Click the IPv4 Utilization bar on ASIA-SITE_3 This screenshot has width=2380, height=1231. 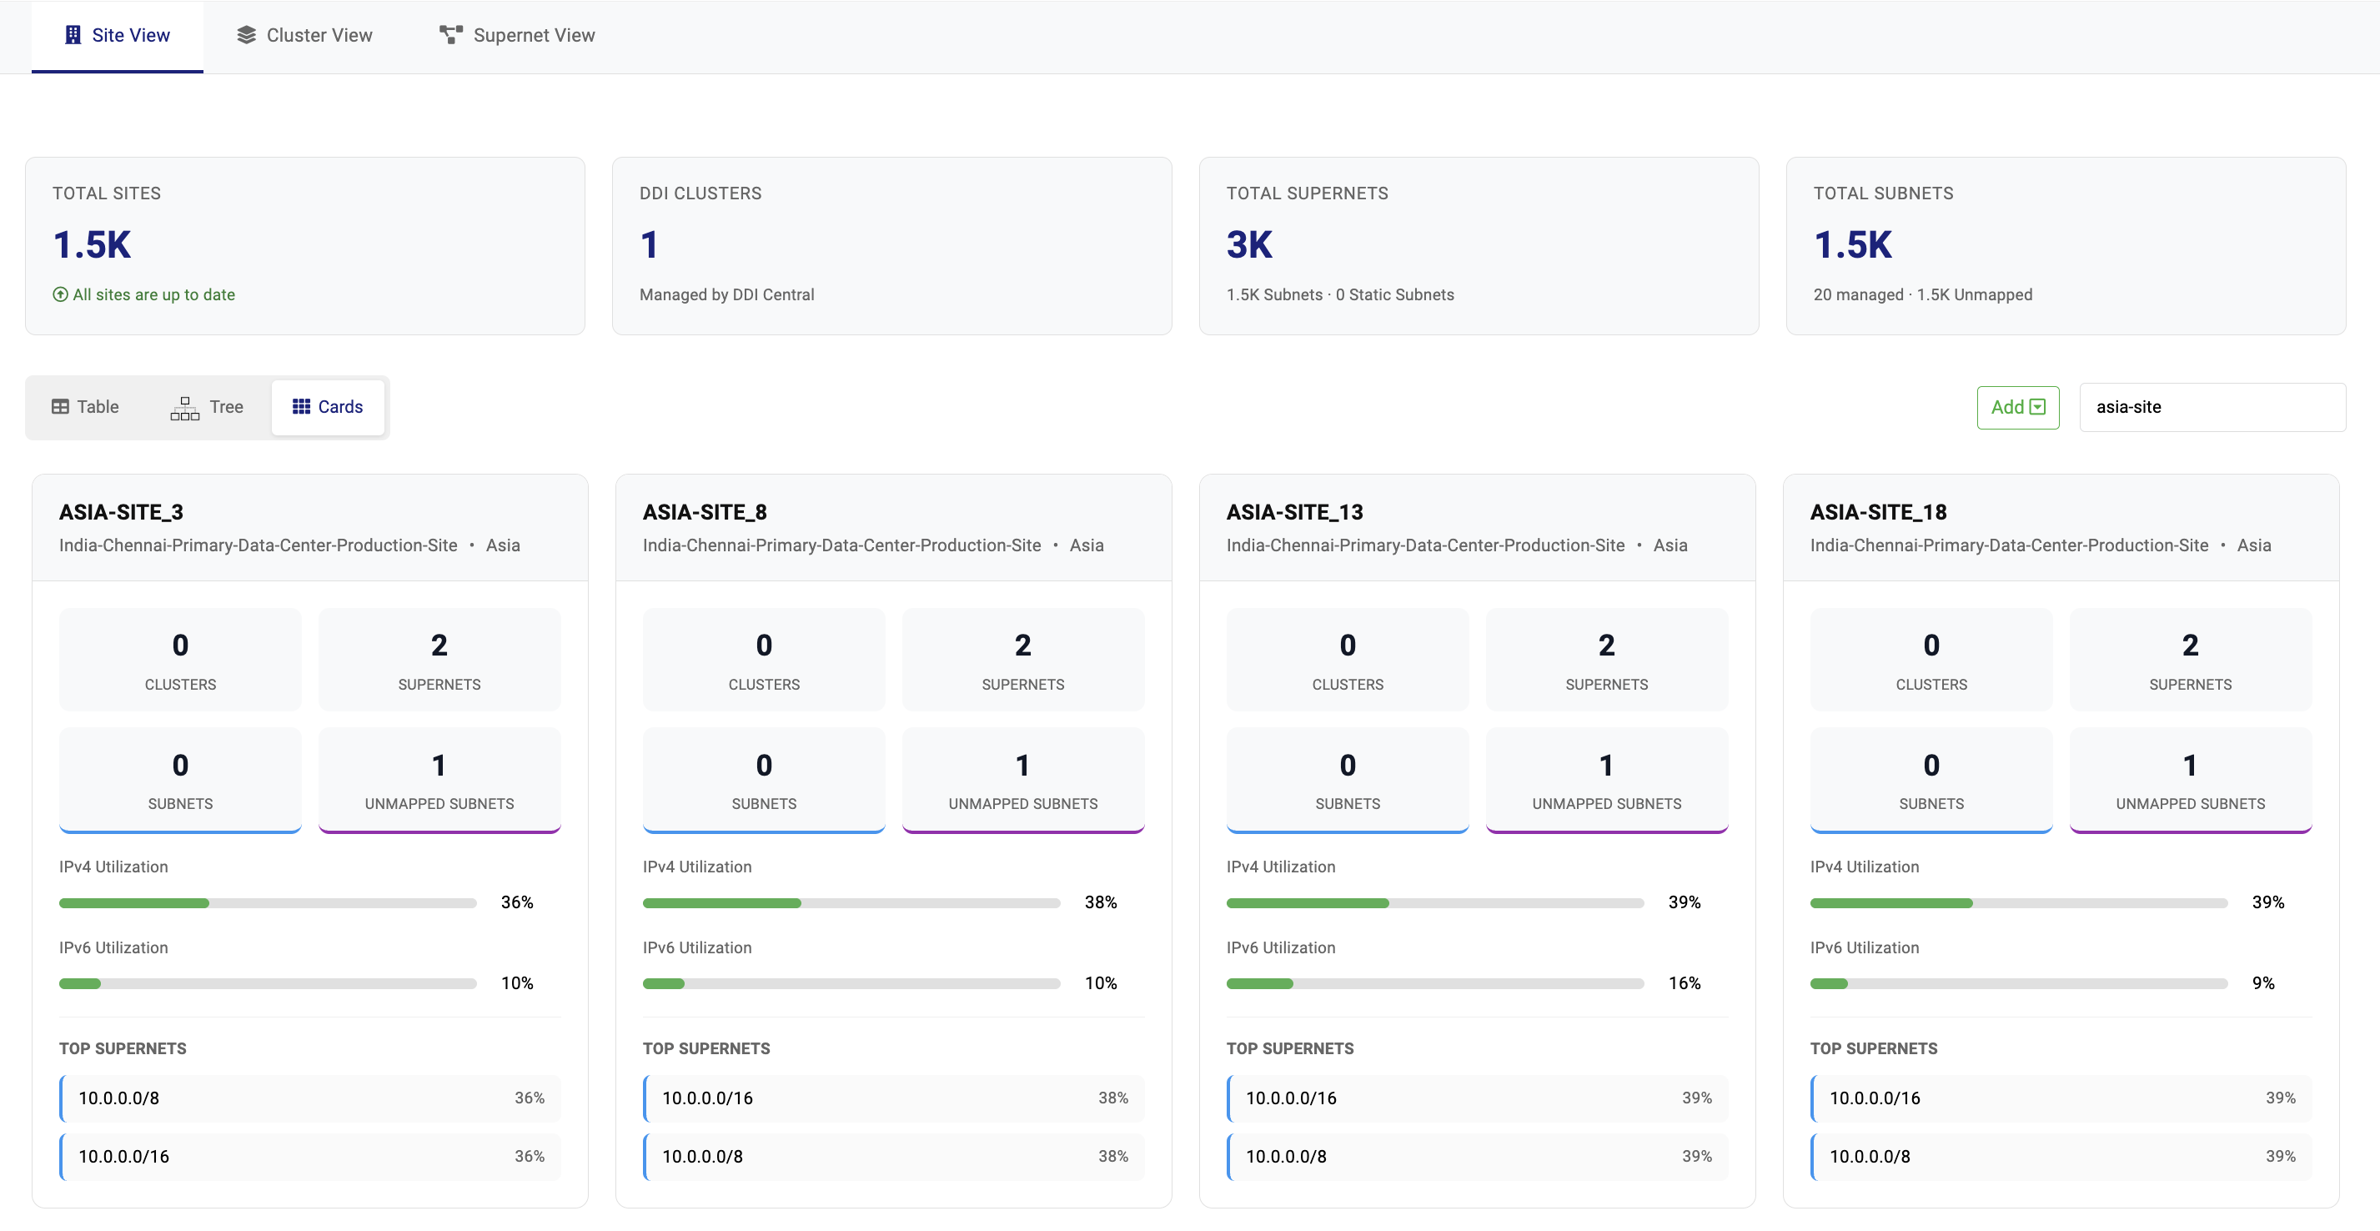[x=266, y=903]
